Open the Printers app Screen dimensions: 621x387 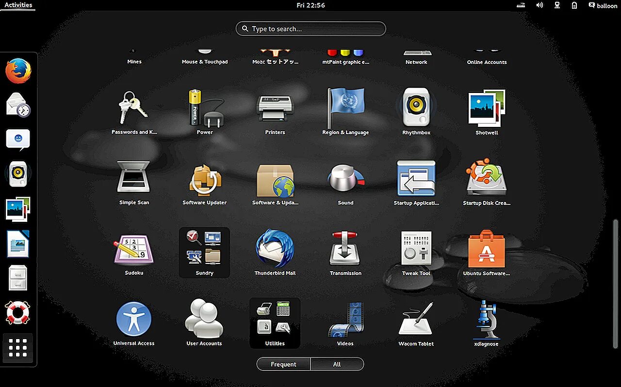[x=275, y=112]
